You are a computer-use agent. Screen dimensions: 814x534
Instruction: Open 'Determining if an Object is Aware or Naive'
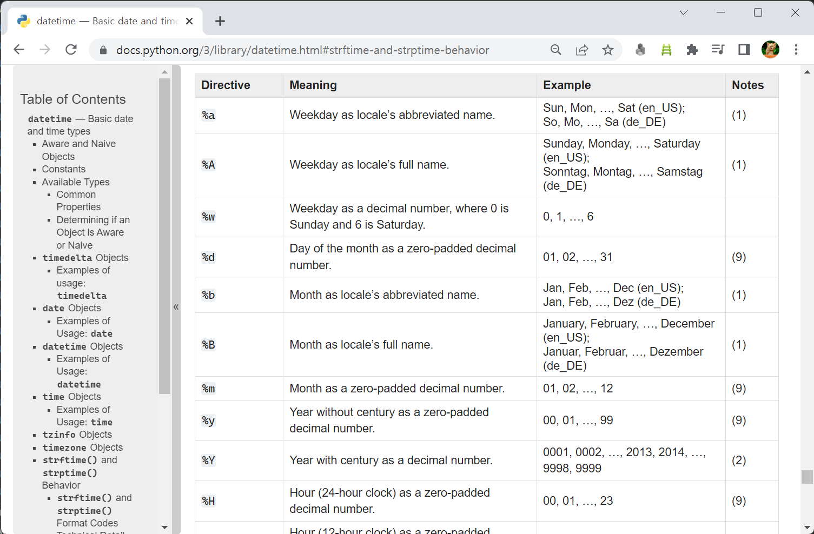tap(93, 232)
